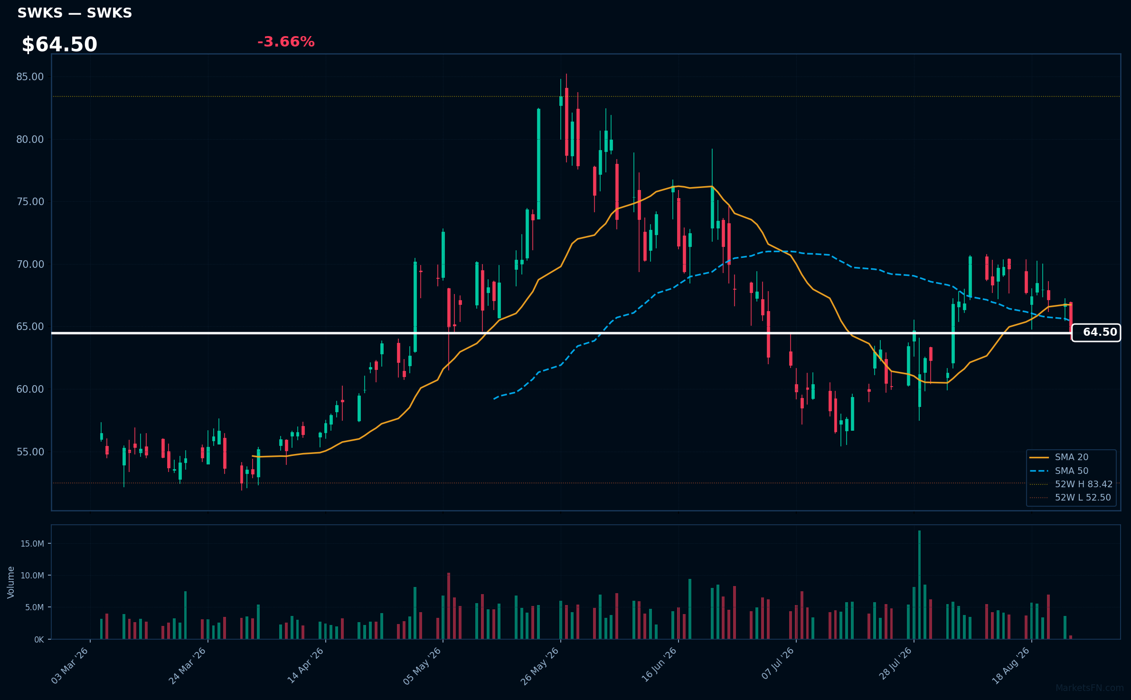Click the 60.00 price axis label
The width and height of the screenshot is (1131, 700).
tap(30, 389)
